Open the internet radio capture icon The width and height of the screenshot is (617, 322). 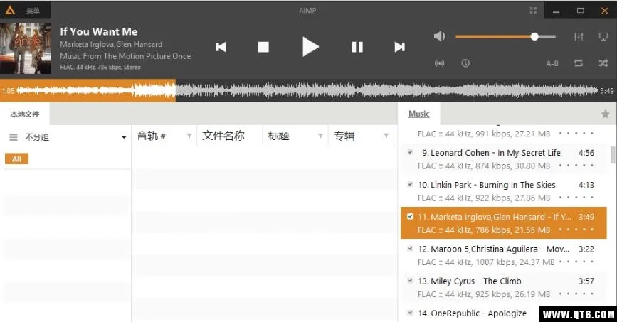tap(439, 63)
